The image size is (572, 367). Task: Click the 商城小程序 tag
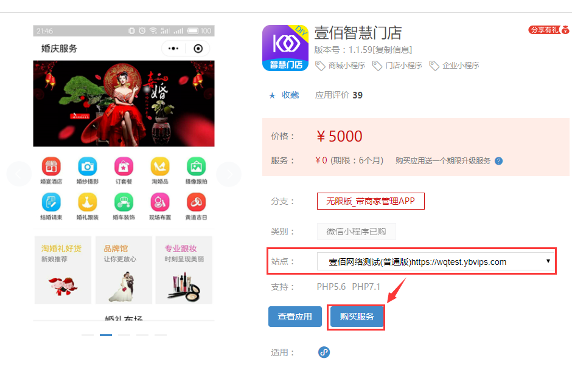(340, 66)
